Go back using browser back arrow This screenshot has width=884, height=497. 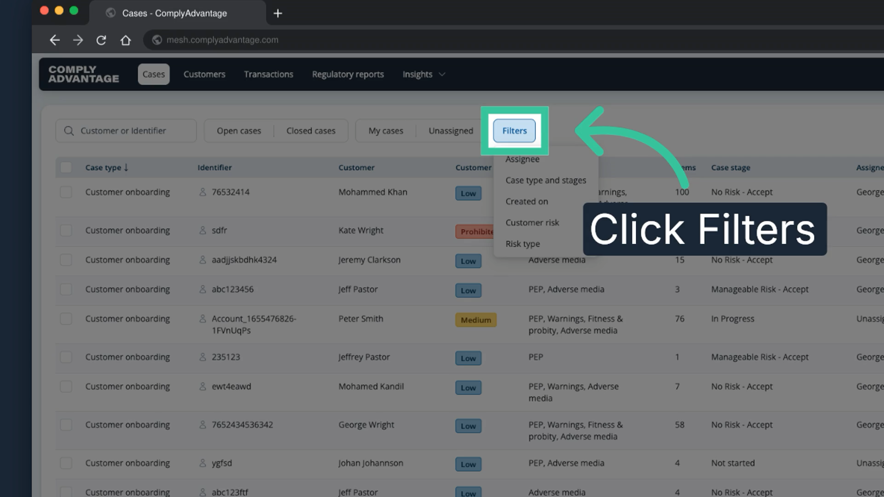click(55, 40)
